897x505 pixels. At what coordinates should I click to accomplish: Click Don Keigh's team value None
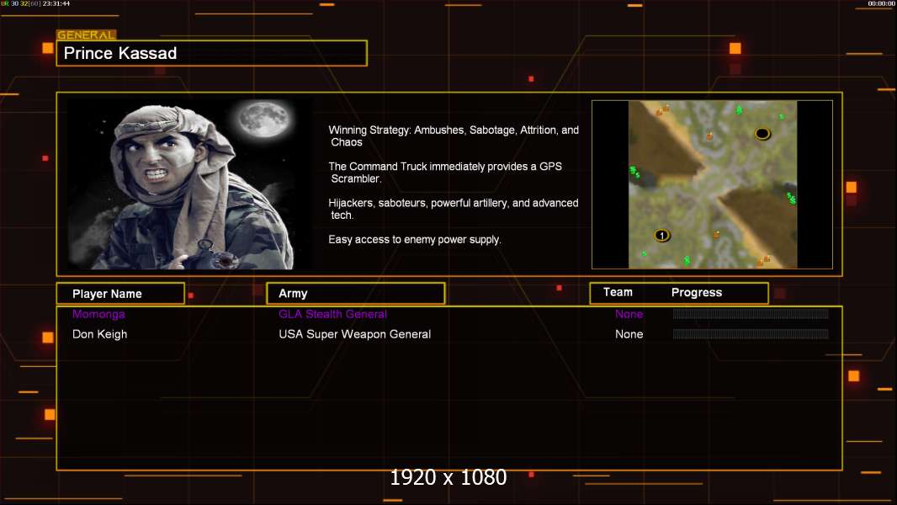point(629,334)
